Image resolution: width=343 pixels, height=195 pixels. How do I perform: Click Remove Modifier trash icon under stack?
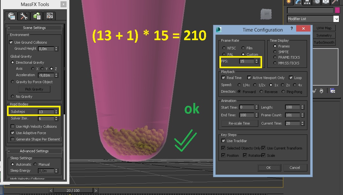coord(321,91)
